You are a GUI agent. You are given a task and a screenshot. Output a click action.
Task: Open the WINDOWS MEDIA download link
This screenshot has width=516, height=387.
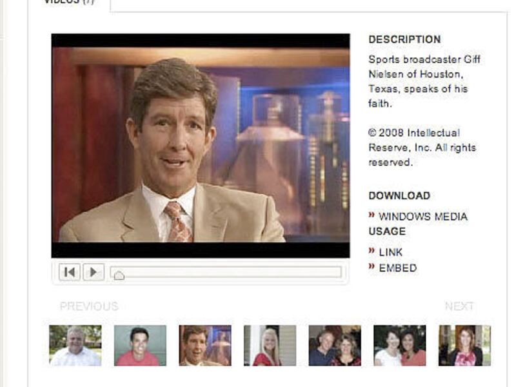[422, 217]
